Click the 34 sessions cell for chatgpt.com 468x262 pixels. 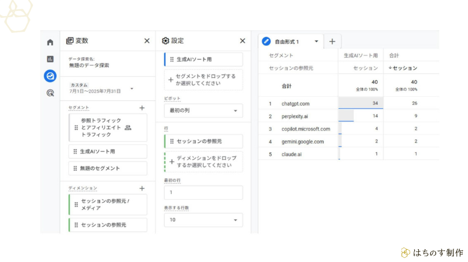361,103
